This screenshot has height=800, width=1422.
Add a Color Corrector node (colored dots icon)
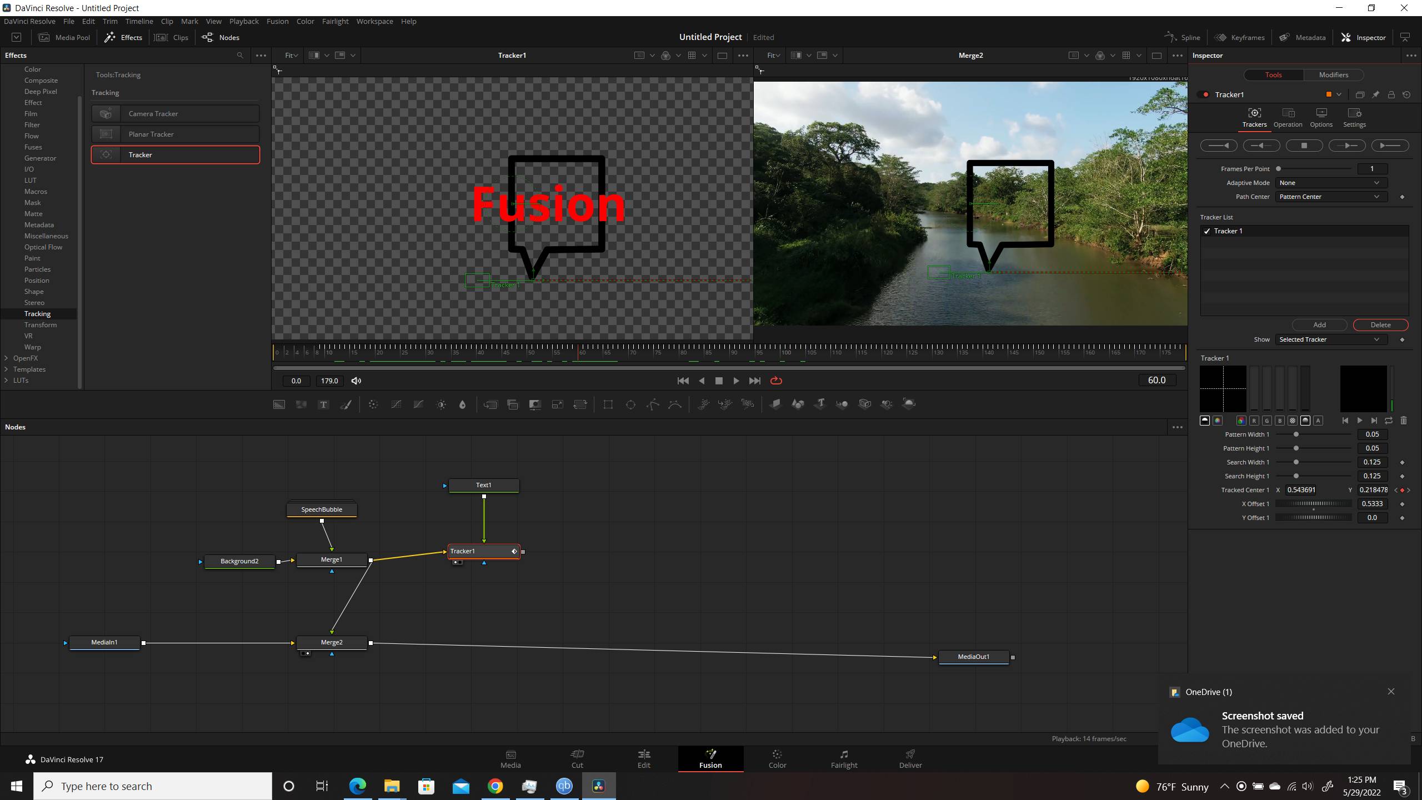coord(373,404)
